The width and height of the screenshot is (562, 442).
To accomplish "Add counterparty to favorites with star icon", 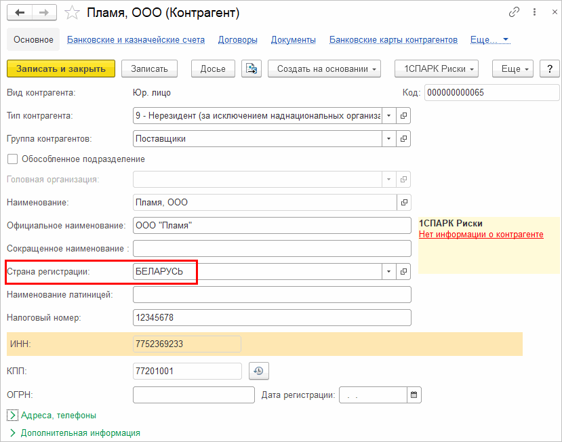I will 73,13.
